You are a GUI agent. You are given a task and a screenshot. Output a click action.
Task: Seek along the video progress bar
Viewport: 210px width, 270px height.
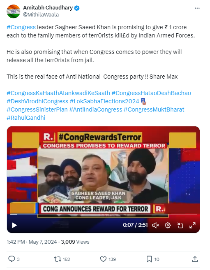coord(103,215)
